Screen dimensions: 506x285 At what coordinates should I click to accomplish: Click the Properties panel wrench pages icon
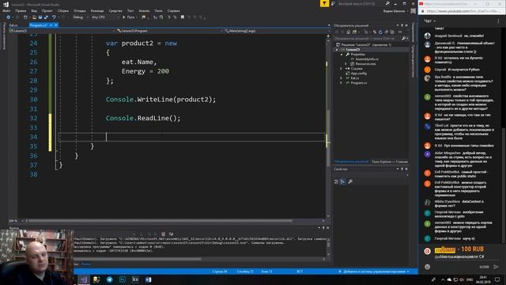click(x=350, y=181)
